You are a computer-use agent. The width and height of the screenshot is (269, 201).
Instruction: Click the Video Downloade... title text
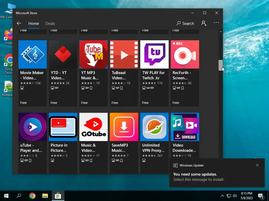pyautogui.click(x=184, y=148)
